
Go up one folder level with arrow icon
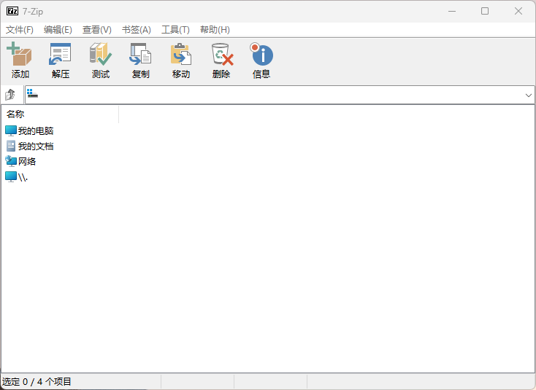tap(10, 95)
